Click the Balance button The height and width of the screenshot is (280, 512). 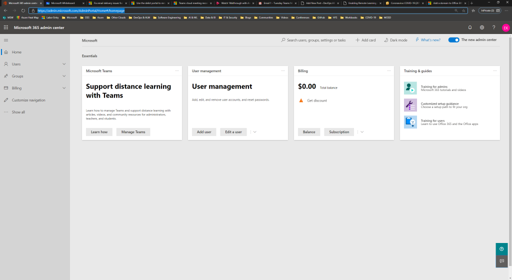click(x=309, y=132)
